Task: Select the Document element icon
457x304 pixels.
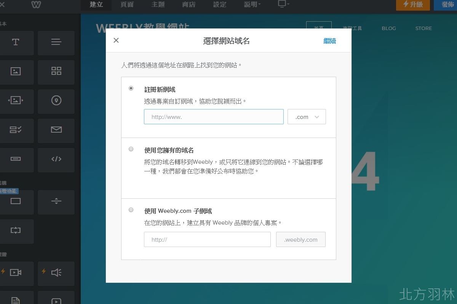Action: pyautogui.click(x=16, y=300)
